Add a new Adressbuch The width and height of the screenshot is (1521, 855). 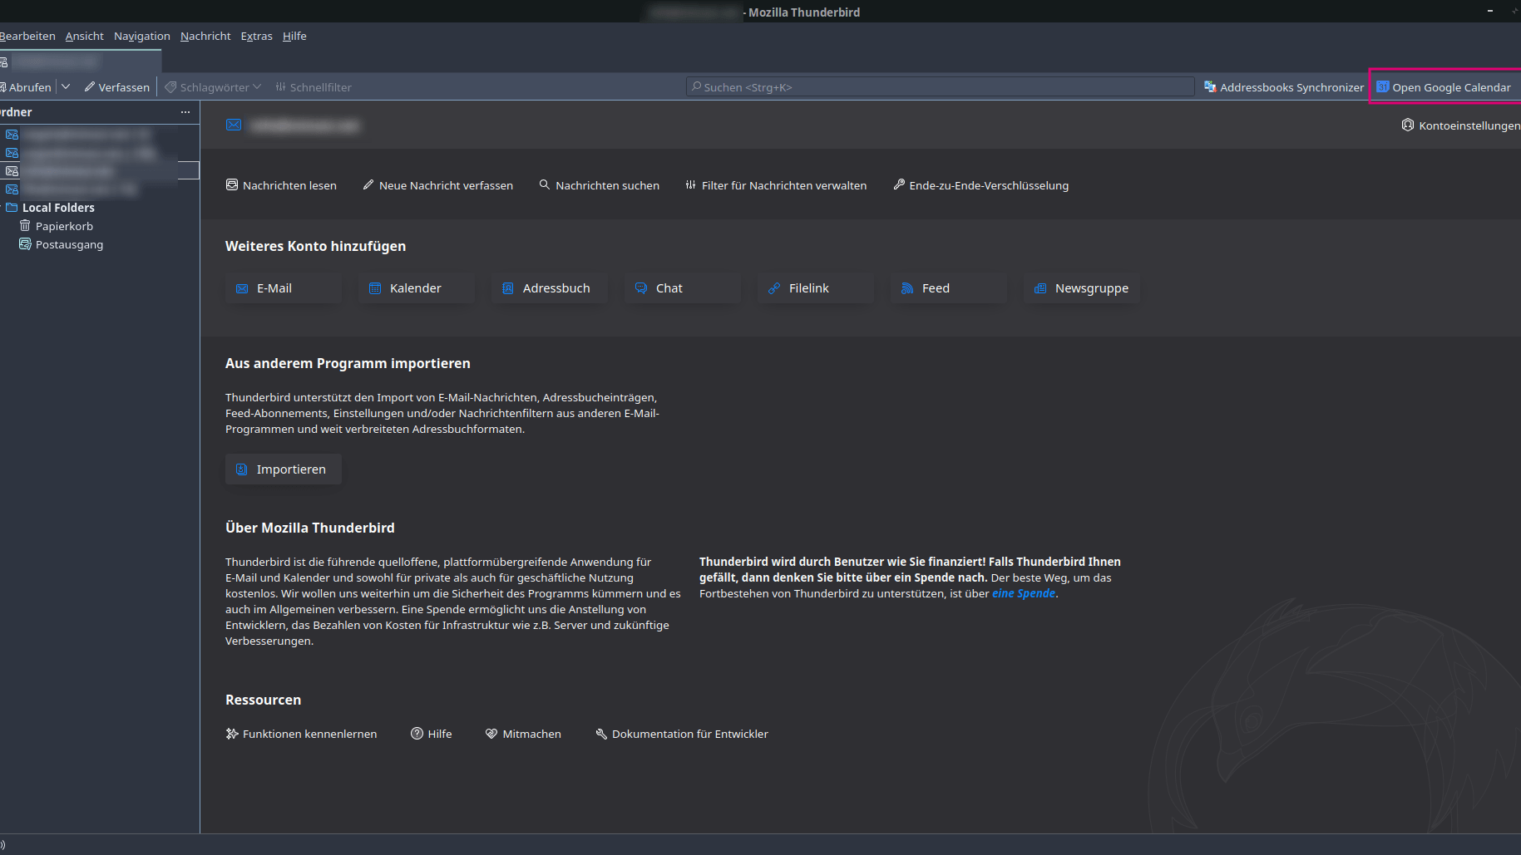[x=550, y=288]
